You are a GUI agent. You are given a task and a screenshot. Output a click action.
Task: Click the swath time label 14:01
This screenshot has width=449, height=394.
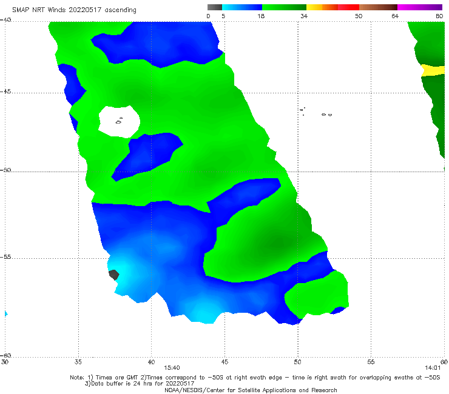pyautogui.click(x=433, y=368)
